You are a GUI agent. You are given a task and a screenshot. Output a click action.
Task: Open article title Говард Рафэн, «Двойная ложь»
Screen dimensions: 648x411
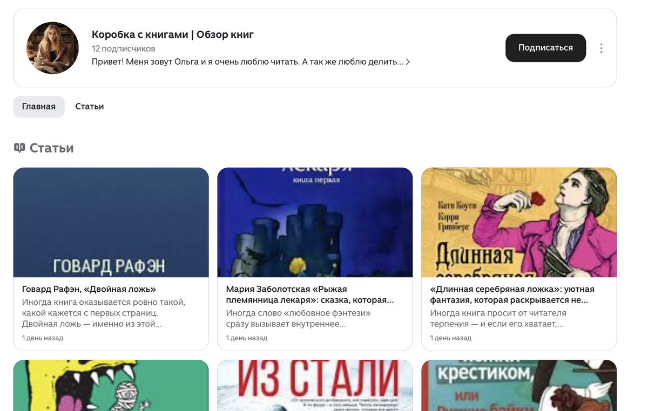click(x=89, y=289)
